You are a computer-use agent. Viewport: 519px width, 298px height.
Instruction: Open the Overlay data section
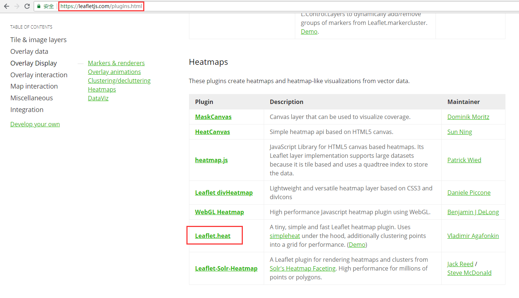[x=29, y=52]
